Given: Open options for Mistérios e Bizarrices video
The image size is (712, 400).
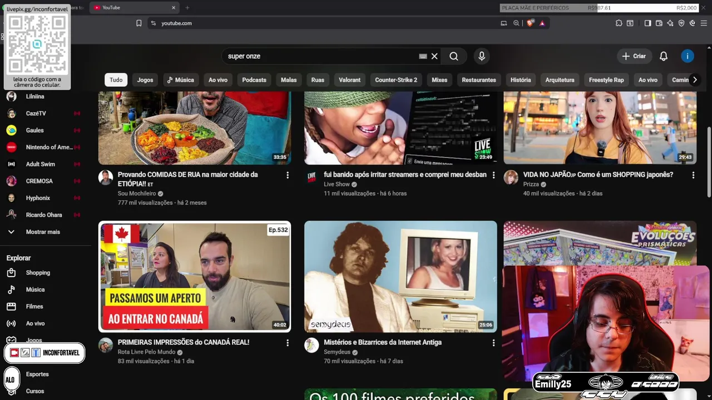Looking at the screenshot, I should pyautogui.click(x=493, y=343).
